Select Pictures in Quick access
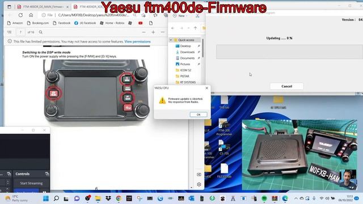Screen dimensions: 363x204 coord(185,64)
